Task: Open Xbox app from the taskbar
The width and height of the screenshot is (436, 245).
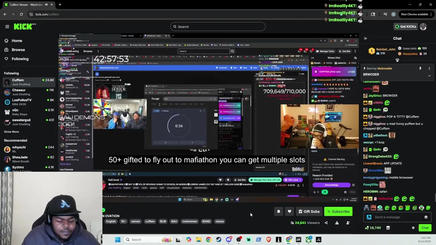Action: pos(308,240)
